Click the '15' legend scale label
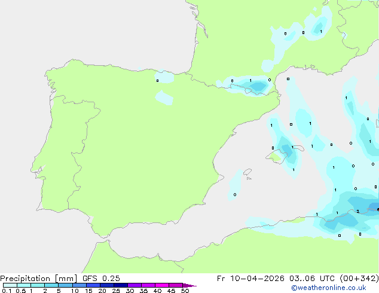Screen dimensions: 379x293 (88, 291)
